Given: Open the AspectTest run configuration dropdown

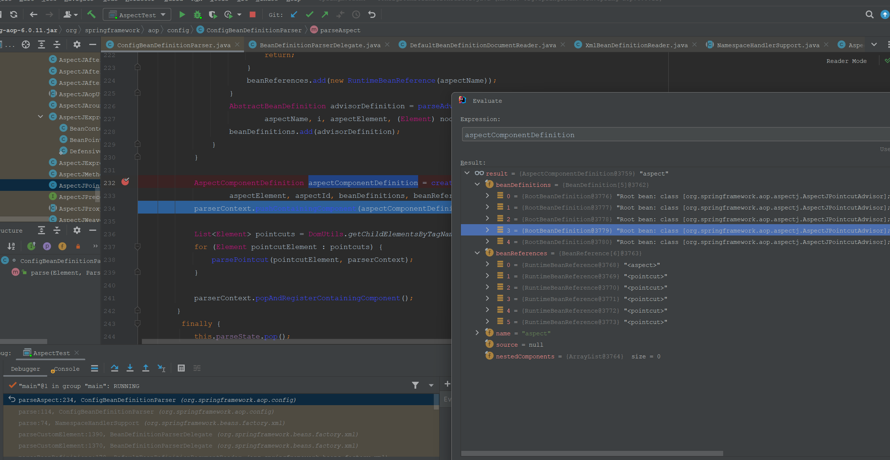Looking at the screenshot, I should click(137, 15).
